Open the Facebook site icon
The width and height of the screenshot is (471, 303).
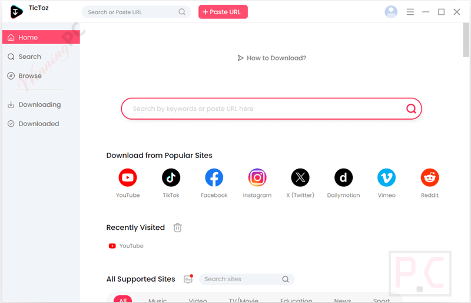coord(214,177)
